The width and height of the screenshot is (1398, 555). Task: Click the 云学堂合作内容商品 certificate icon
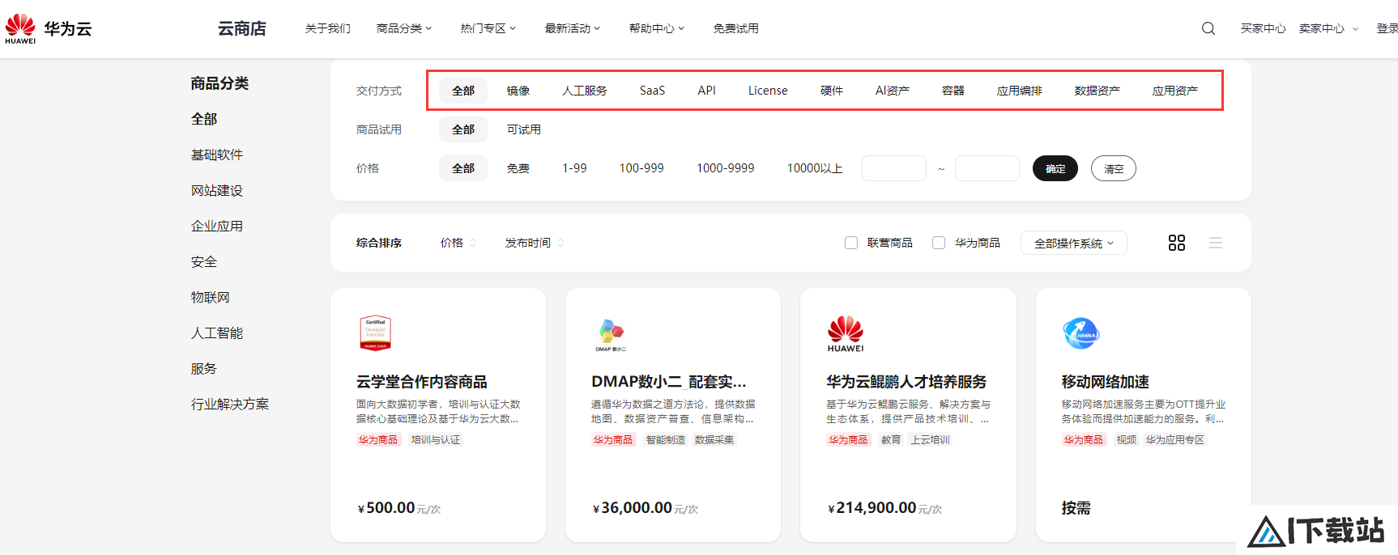tap(375, 333)
